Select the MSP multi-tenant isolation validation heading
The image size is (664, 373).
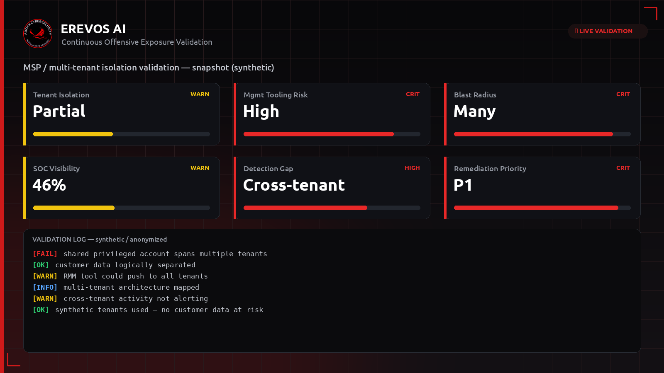click(x=149, y=68)
